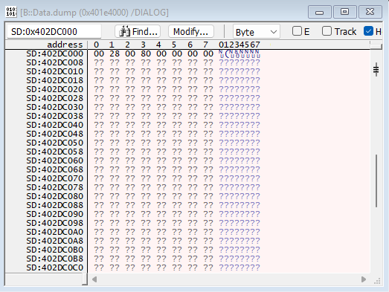Click byte value 28 in first row
389x292 pixels.
[115, 53]
